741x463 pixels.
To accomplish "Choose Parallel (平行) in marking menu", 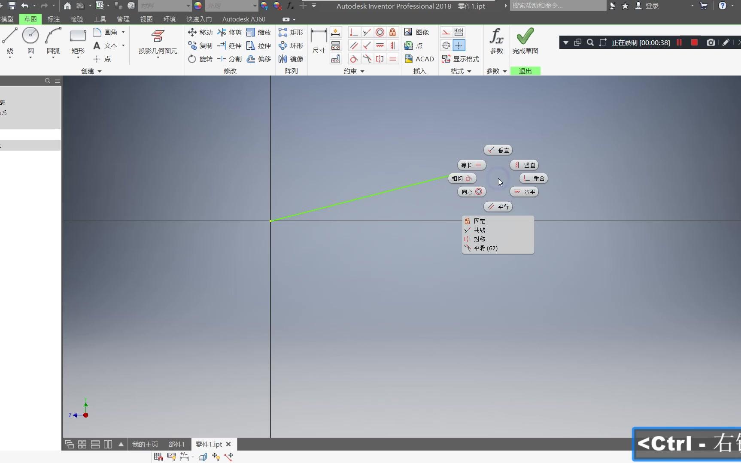I will click(x=498, y=207).
